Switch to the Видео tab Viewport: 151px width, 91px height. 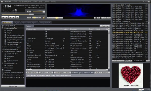17,23
